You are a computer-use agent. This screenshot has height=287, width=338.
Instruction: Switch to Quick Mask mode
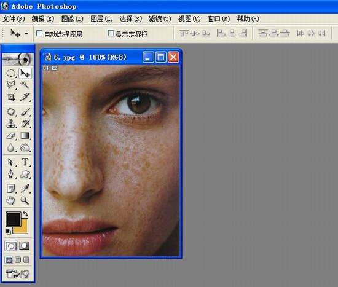(25, 246)
